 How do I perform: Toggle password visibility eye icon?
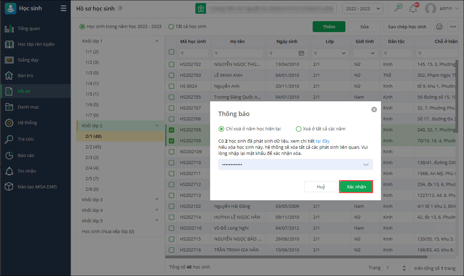tap(366, 164)
